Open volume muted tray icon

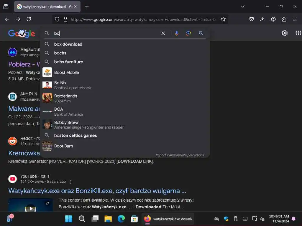click(x=262, y=219)
